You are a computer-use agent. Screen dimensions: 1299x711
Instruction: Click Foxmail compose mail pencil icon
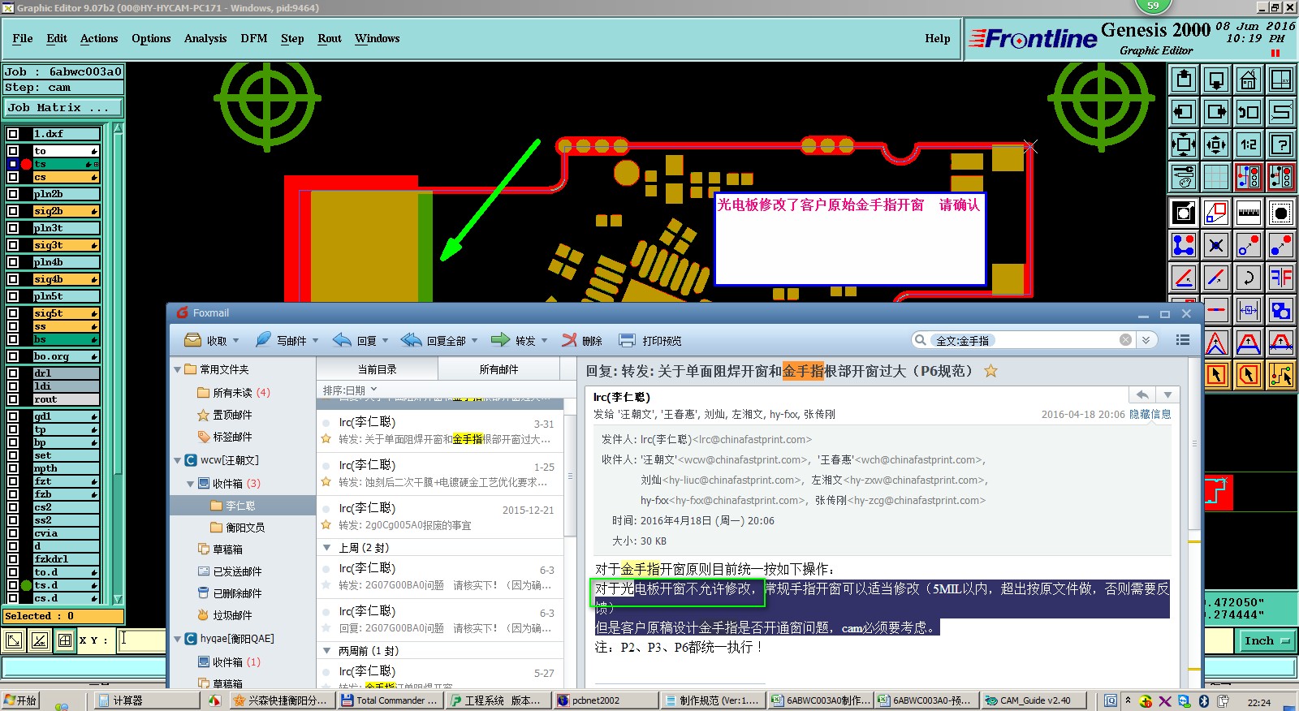tap(263, 340)
